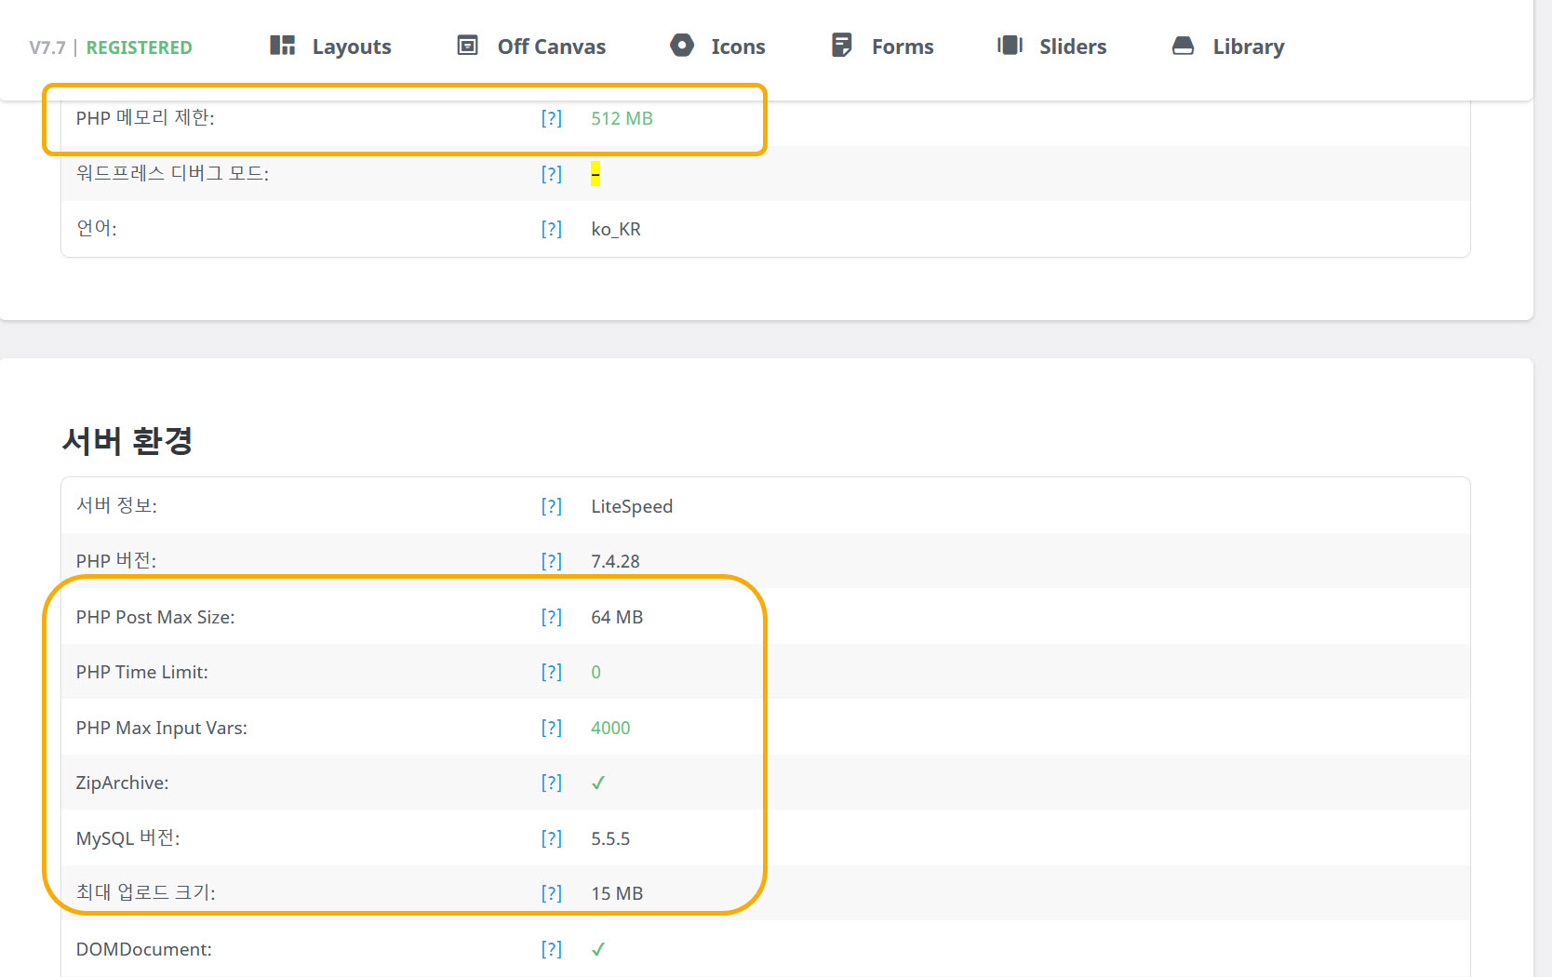Show help for 언어 row
Screen dimensions: 1552x977
pos(552,229)
